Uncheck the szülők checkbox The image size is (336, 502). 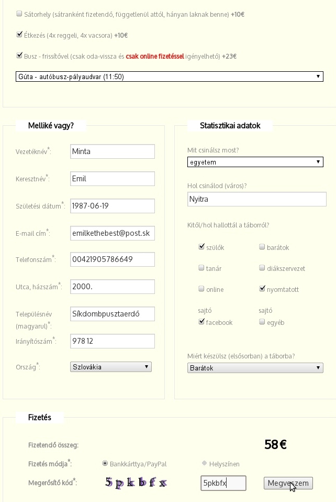[201, 247]
